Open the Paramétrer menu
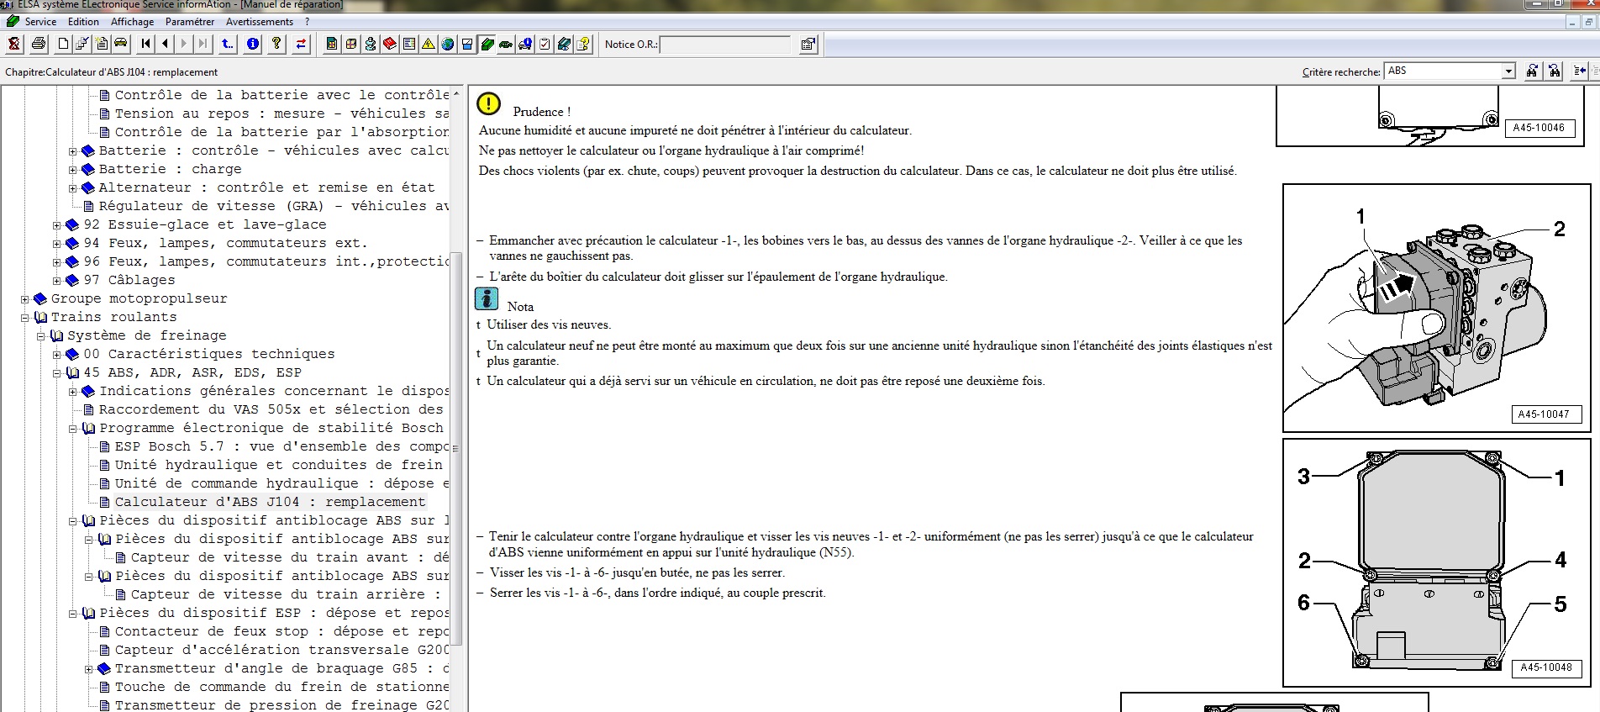This screenshot has height=712, width=1600. click(190, 22)
